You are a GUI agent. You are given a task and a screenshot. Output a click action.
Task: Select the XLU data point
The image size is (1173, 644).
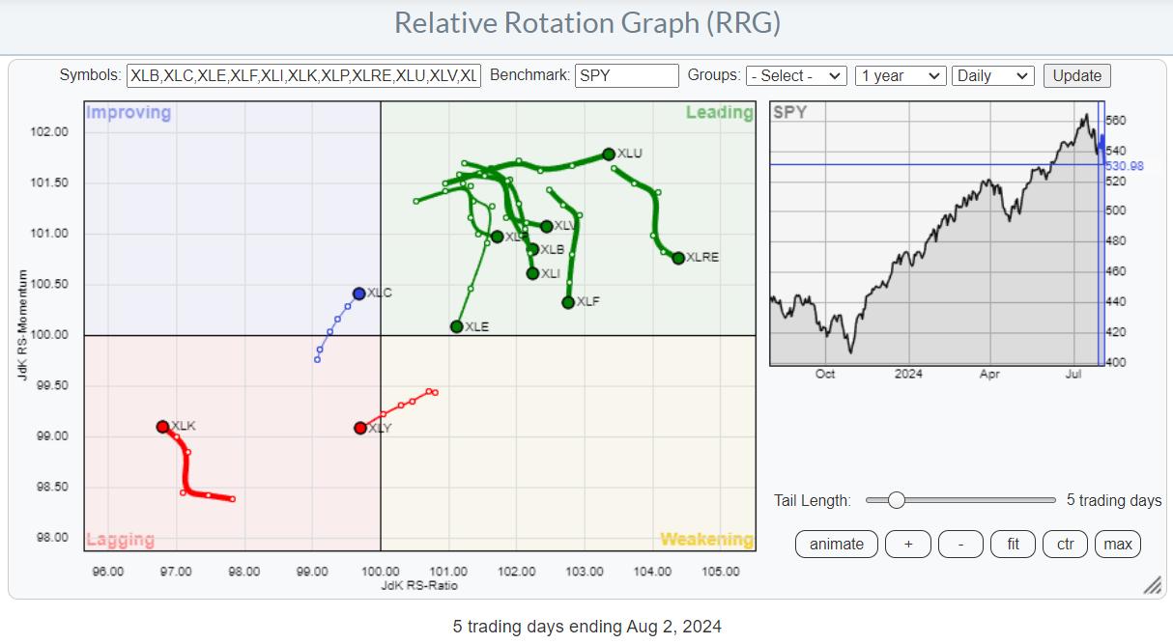pos(609,154)
